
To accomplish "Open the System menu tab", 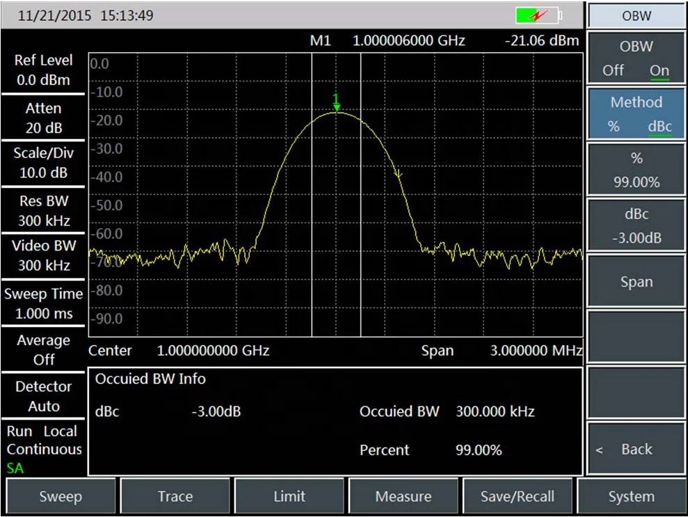I will 631,496.
